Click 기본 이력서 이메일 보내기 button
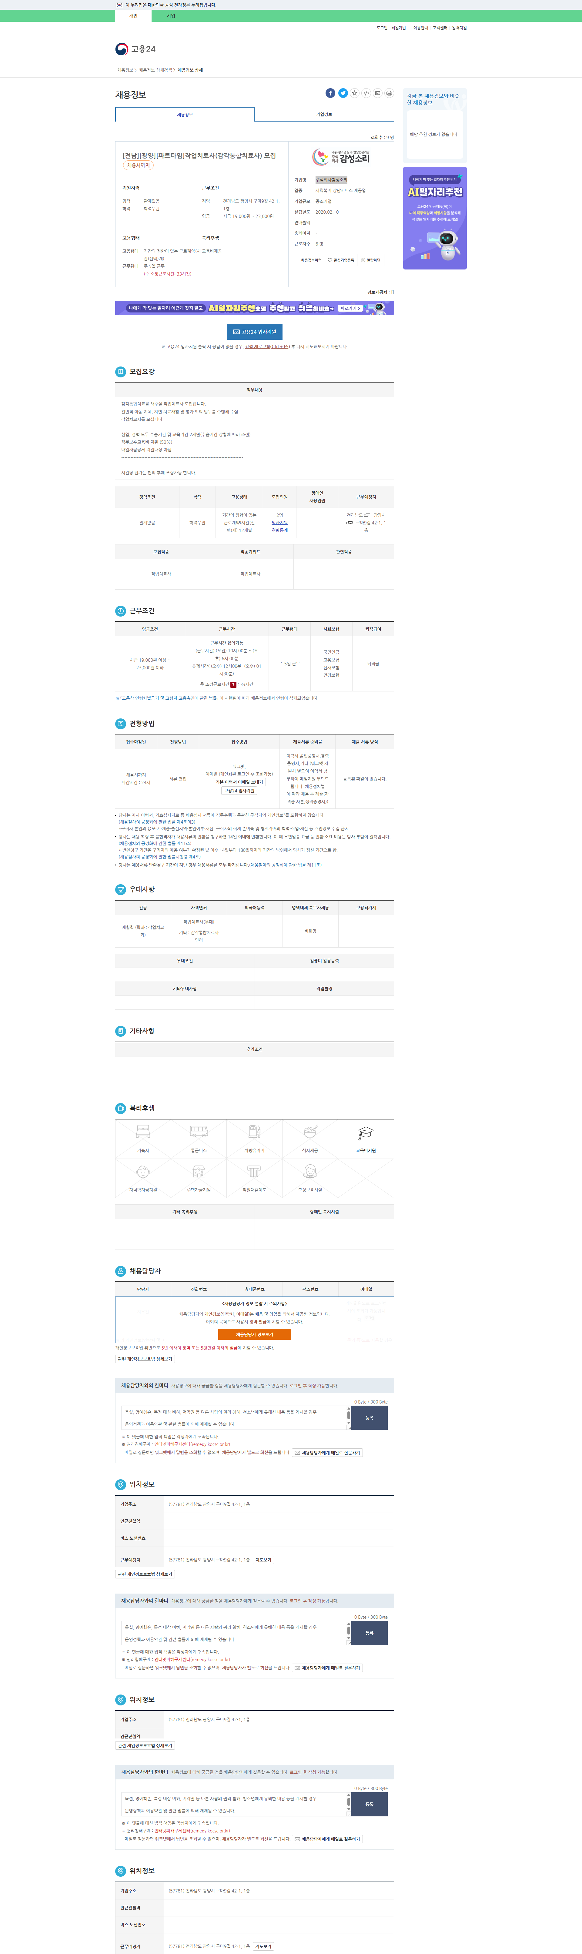 point(239,782)
